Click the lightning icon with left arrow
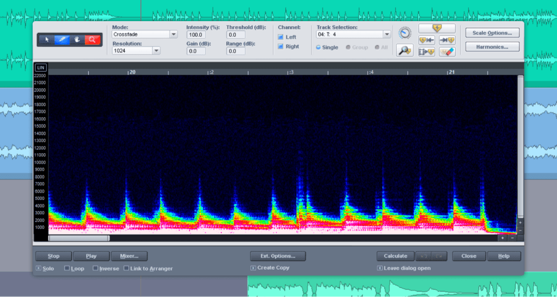 point(426,40)
